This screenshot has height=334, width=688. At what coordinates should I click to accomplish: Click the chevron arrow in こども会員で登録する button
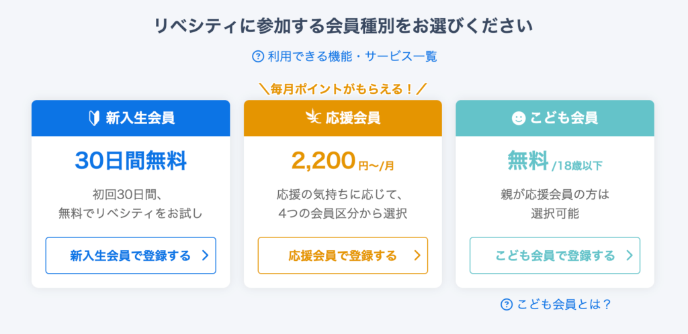(629, 256)
